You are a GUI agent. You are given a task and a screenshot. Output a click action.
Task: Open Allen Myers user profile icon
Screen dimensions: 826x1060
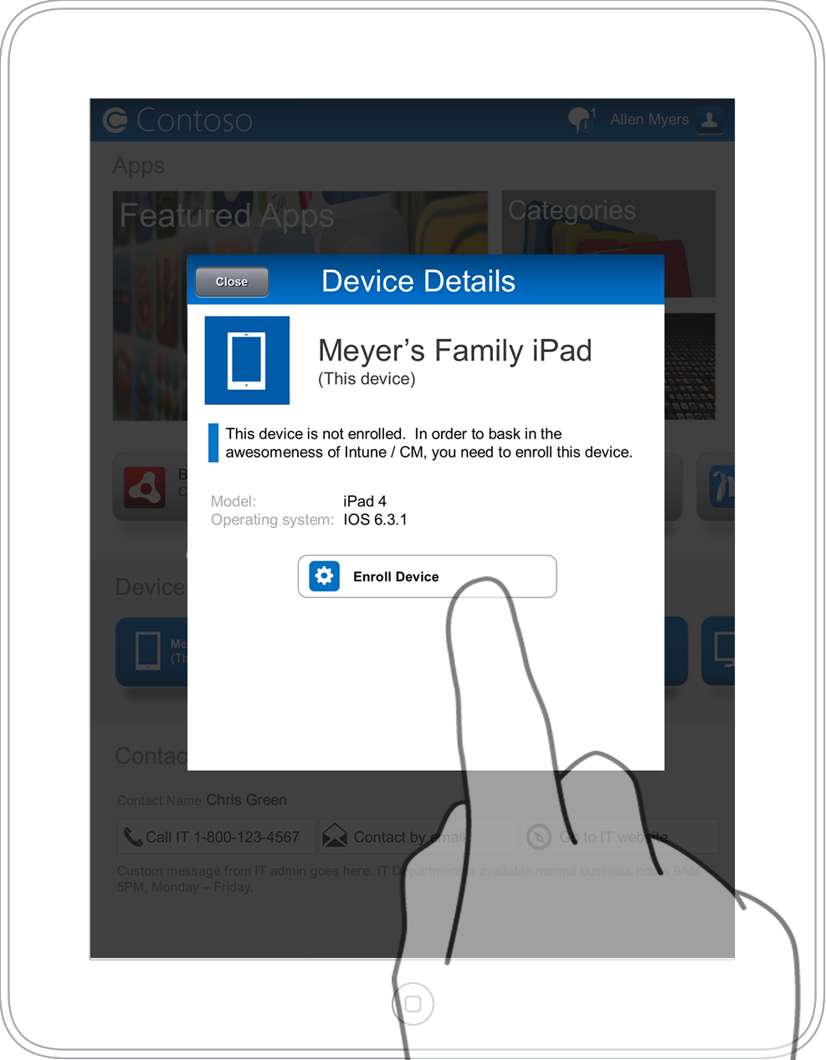pyautogui.click(x=710, y=120)
